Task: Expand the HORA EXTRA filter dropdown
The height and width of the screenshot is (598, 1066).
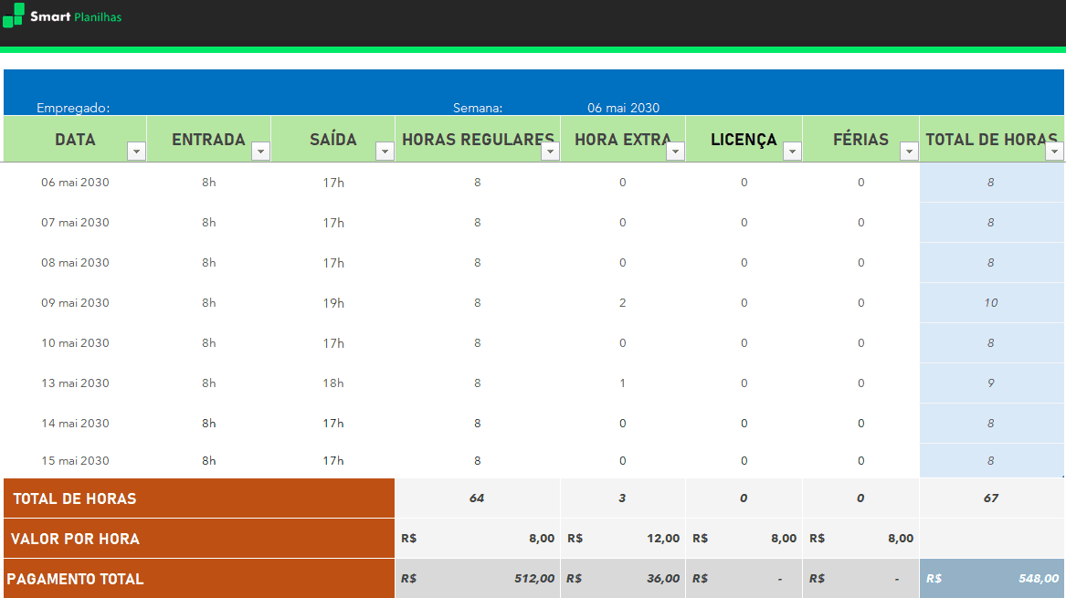Action: 675,151
